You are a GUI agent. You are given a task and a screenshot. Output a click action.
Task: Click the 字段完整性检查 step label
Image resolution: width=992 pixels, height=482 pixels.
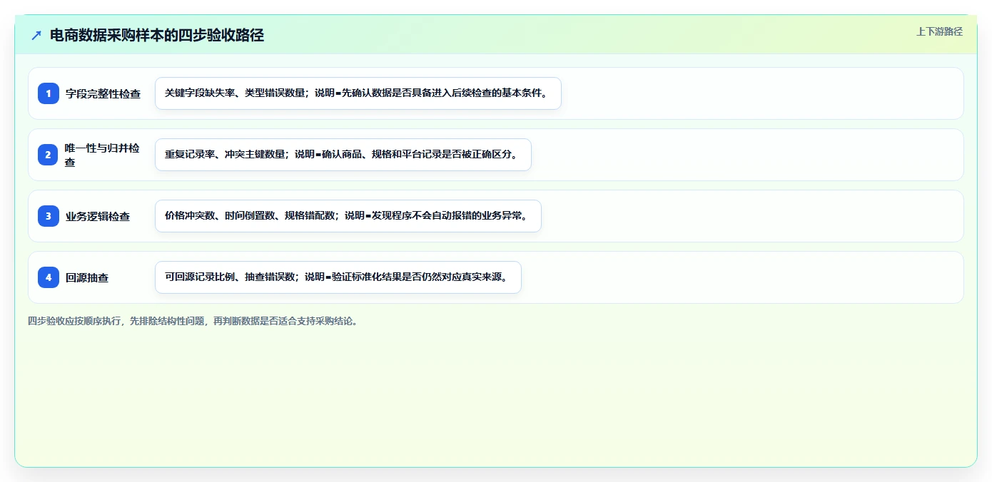point(103,94)
